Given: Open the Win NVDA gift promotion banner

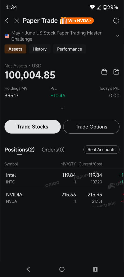Looking at the screenshot, I should tap(77, 21).
